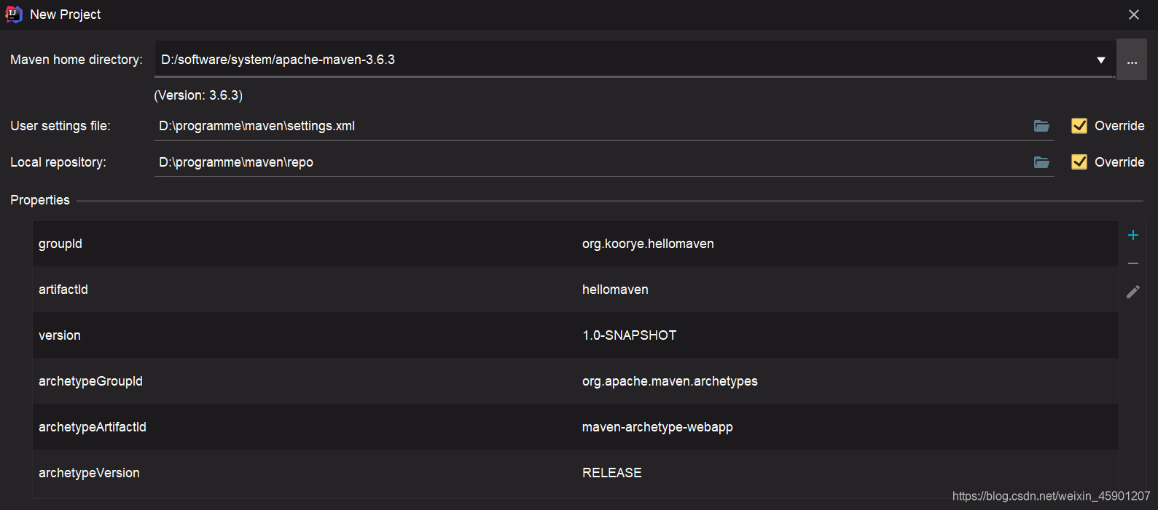Image resolution: width=1158 pixels, height=510 pixels.
Task: Close the New Project dialog
Action: click(x=1134, y=15)
